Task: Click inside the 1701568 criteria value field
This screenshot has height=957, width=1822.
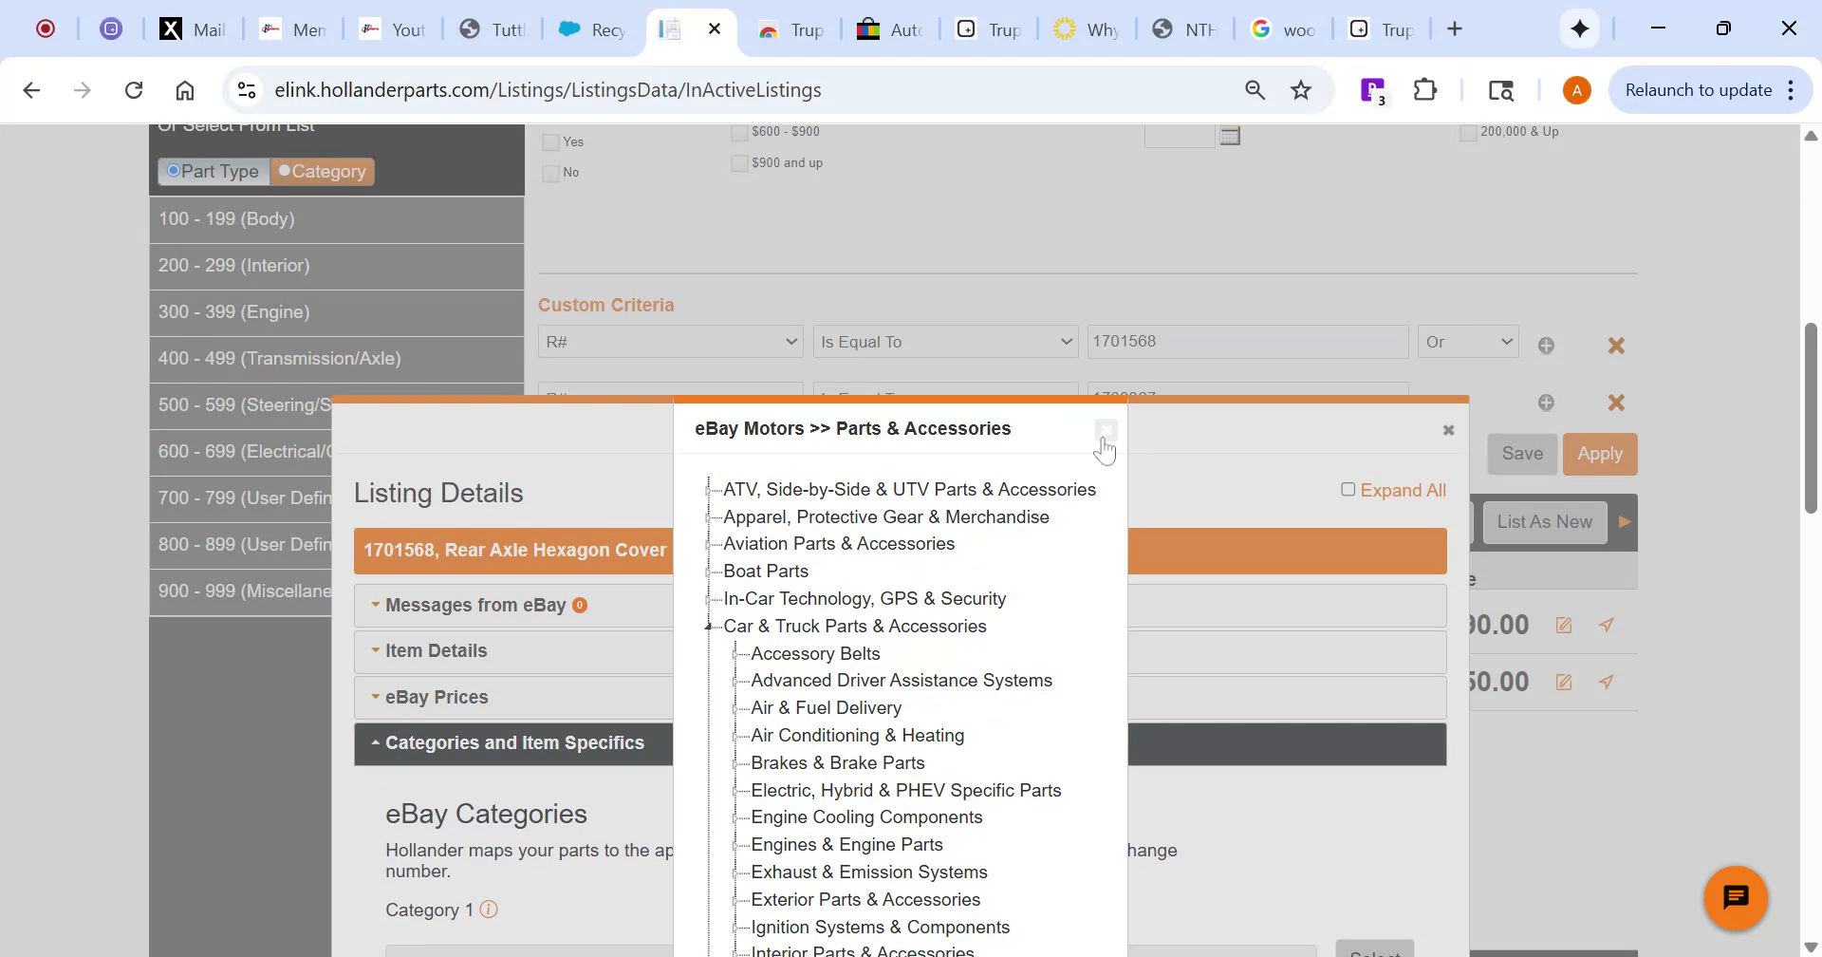Action: tap(1246, 341)
